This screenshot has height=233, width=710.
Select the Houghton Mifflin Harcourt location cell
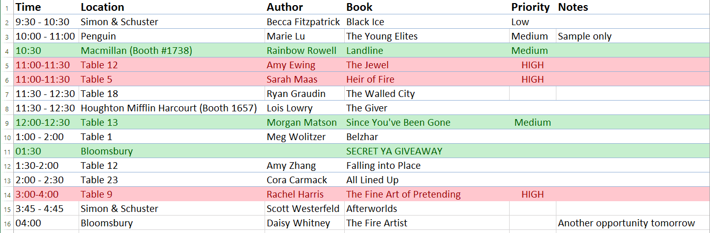[169, 108]
